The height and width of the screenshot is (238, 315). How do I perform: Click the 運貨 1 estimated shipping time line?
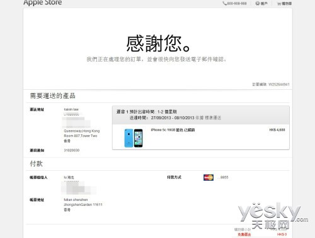pyautogui.click(x=147, y=112)
